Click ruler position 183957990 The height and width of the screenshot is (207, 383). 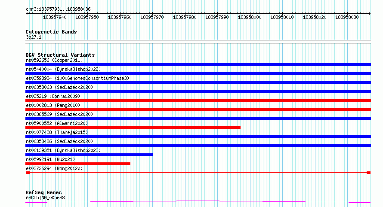click(217, 17)
